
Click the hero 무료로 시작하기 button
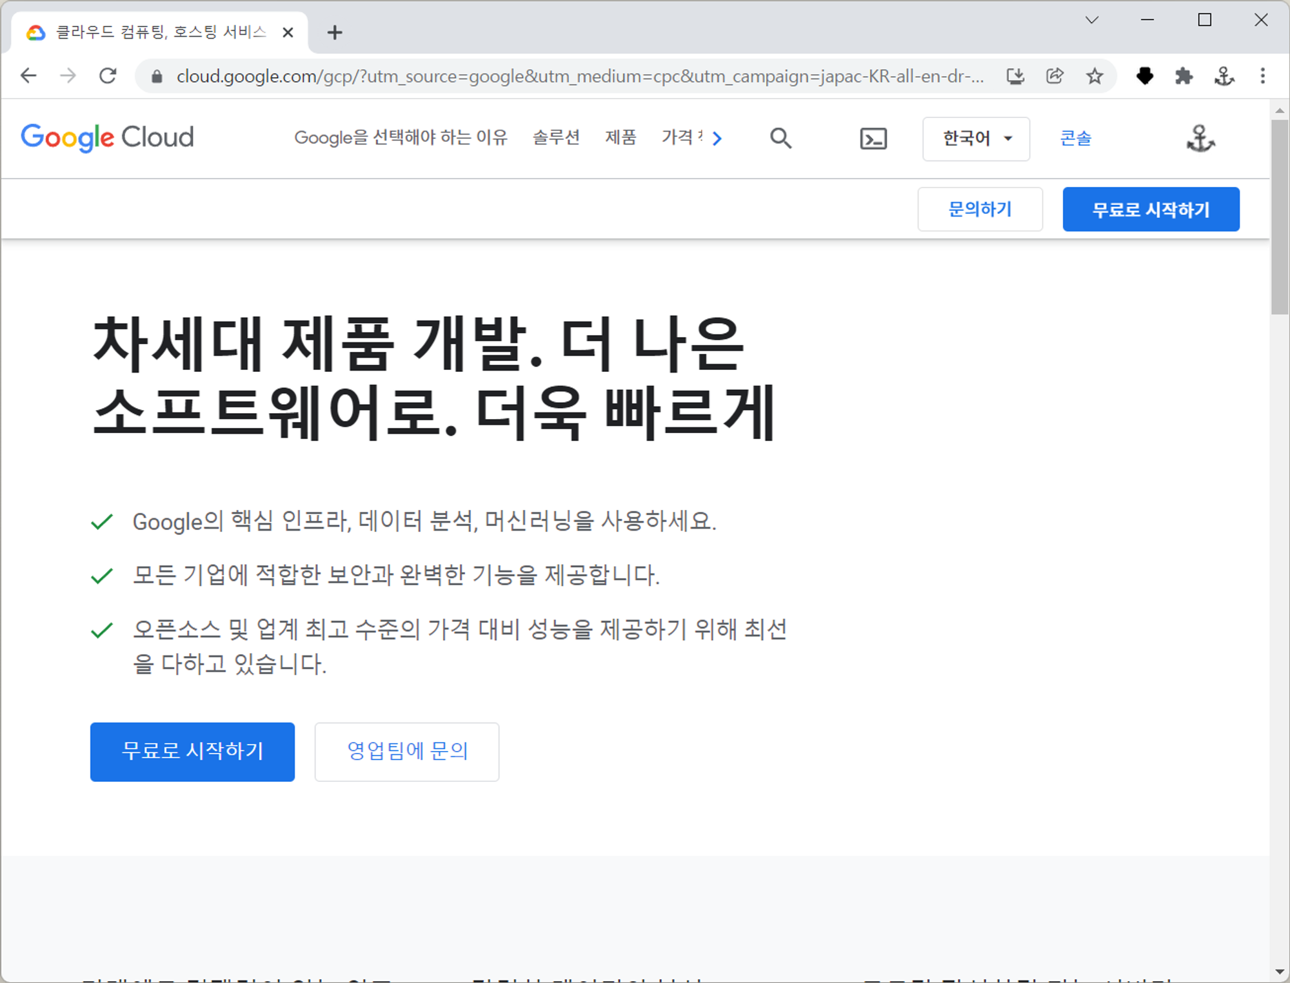(x=192, y=752)
